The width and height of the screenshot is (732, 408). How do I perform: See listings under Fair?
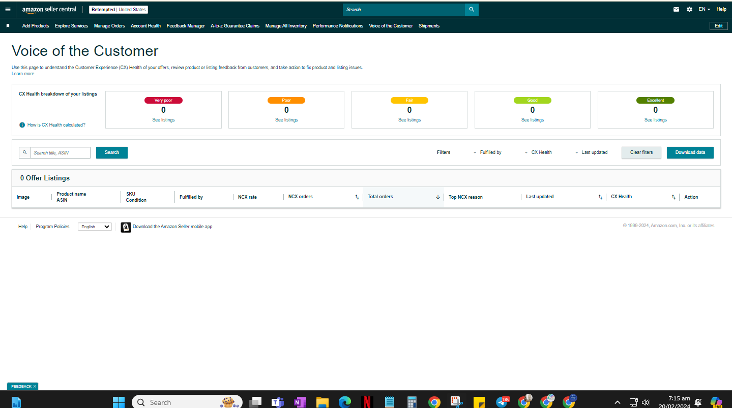point(409,120)
